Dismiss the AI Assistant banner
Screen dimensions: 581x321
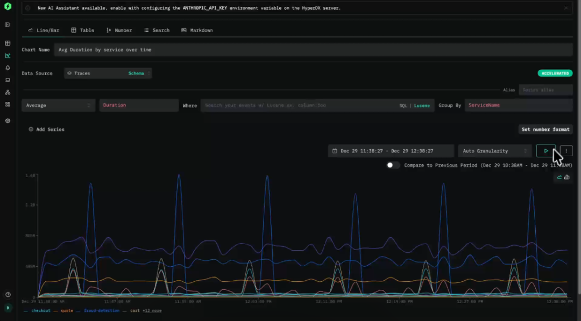coord(566,8)
